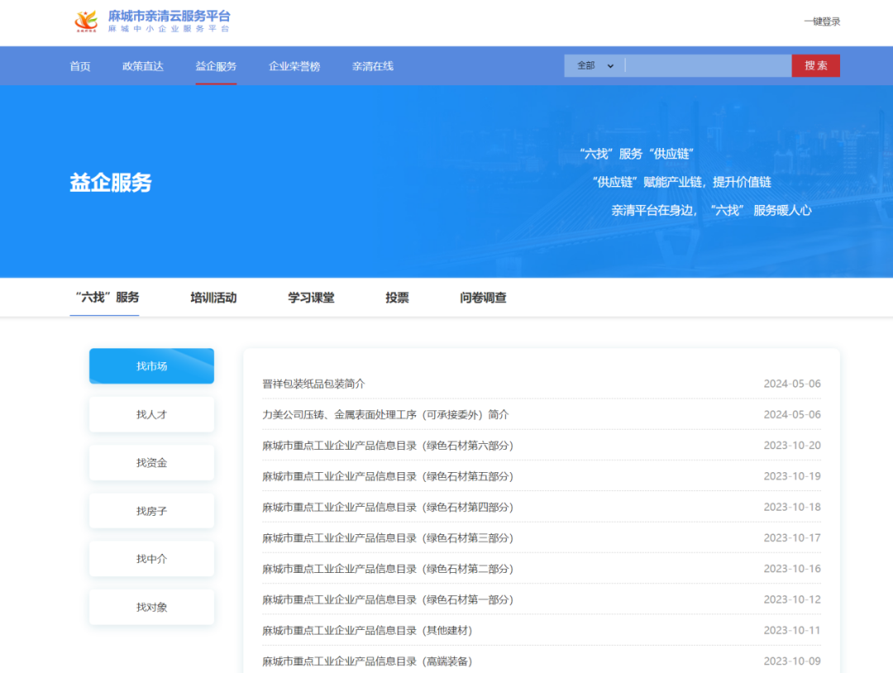
Task: Click the 一键登录 login link
Action: pyautogui.click(x=820, y=21)
